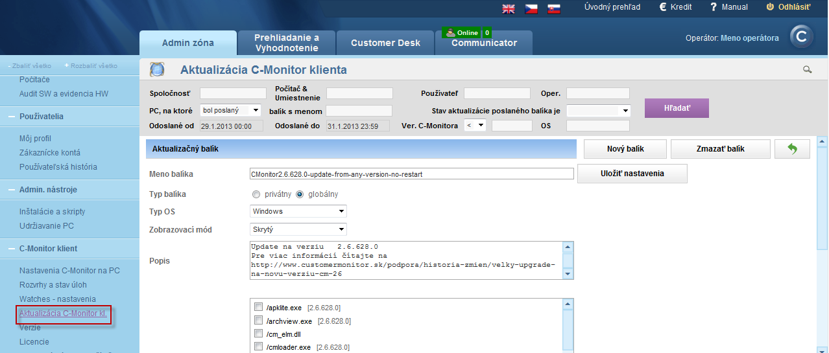Open Počítače in sidebar
This screenshot has height=353, width=829.
[34, 79]
